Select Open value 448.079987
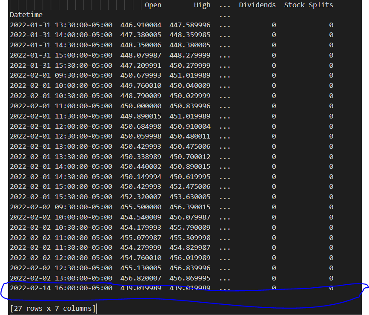The width and height of the screenshot is (369, 315). [x=141, y=55]
